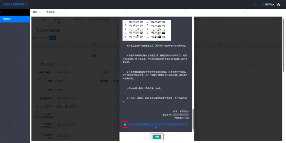286x143 pixels.
Task: Select 考试报名 in the left sidebar
Action: (15, 19)
